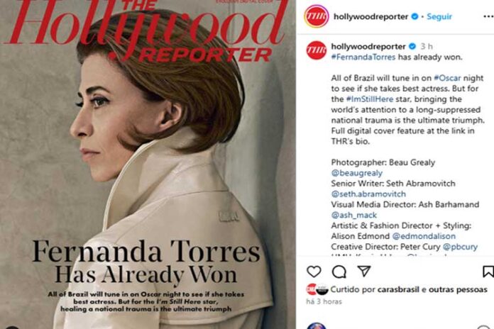
Task: Open THR profile picture in header
Action: [x=317, y=16]
